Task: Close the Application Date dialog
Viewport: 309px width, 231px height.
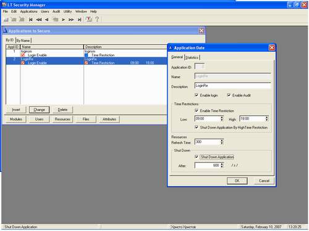Action: 272,47
